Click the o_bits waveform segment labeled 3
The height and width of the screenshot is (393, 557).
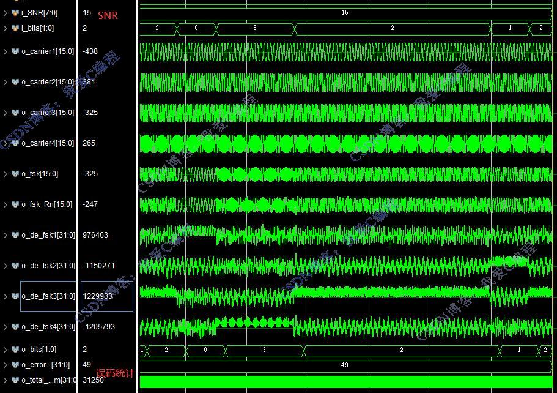(x=264, y=350)
